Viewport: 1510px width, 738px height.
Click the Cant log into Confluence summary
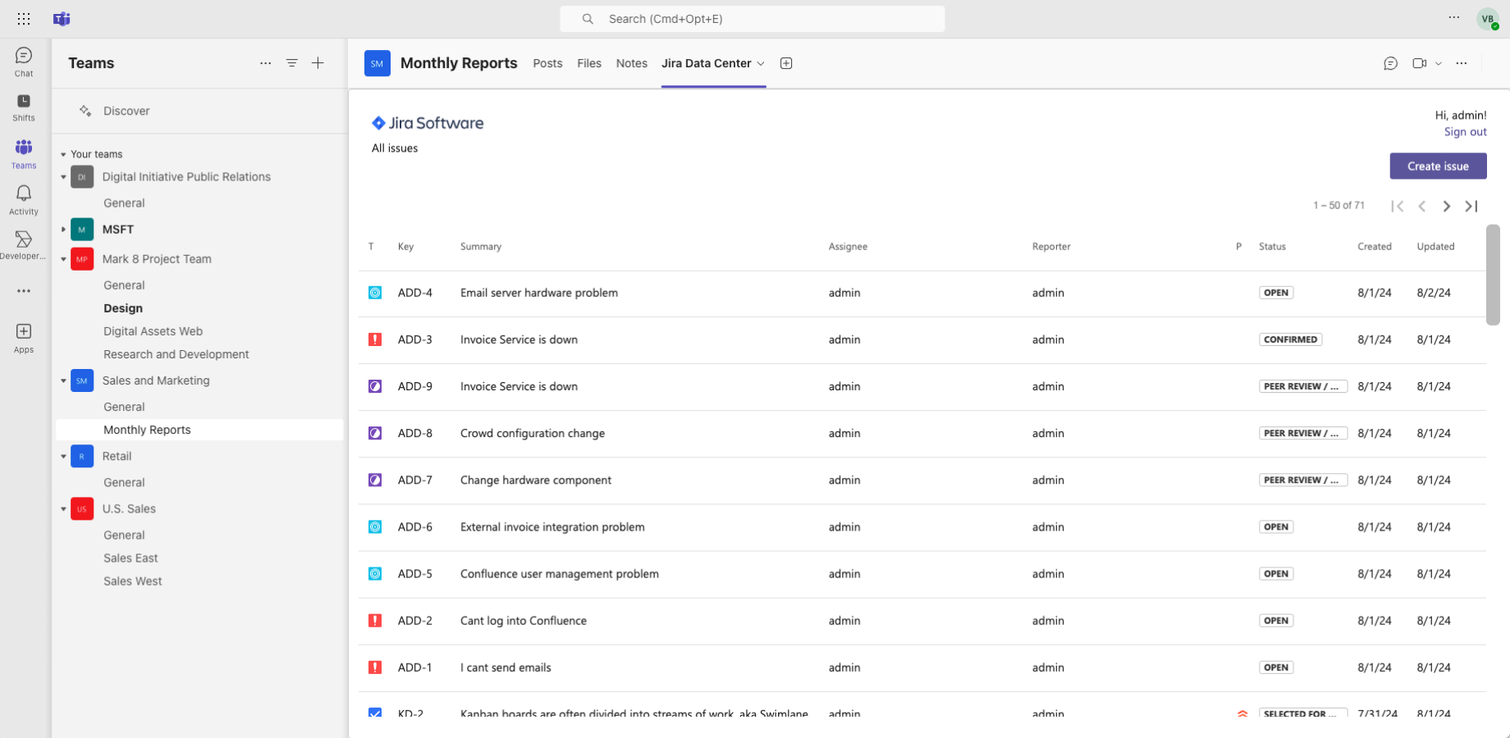(524, 621)
